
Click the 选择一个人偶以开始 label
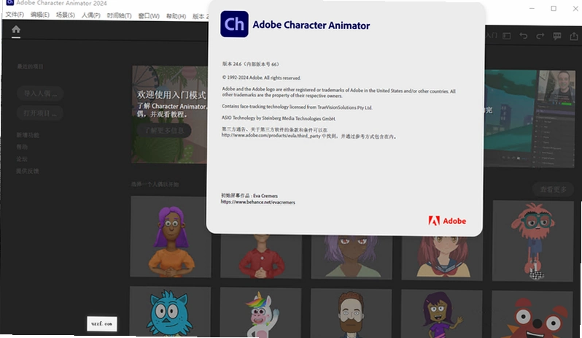[155, 184]
